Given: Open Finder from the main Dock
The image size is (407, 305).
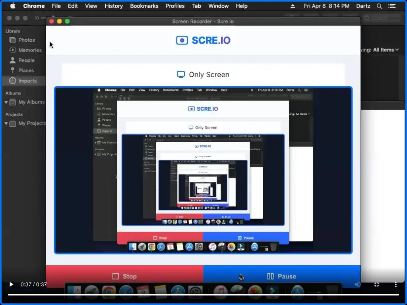Looking at the screenshot, I should (74, 292).
